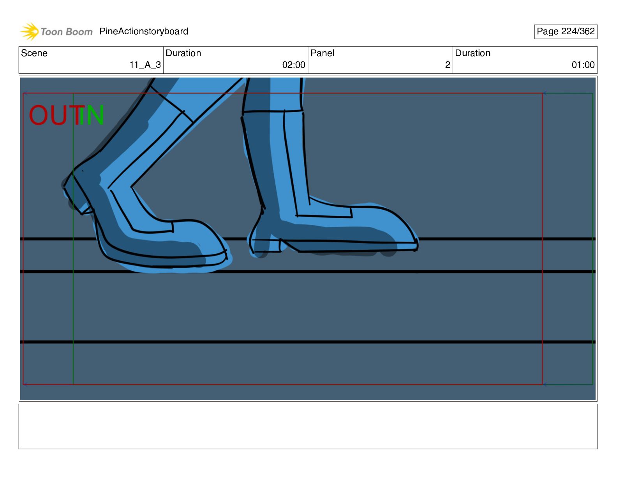617x477 pixels.
Task: Select the Panel label
Action: pyautogui.click(x=323, y=53)
